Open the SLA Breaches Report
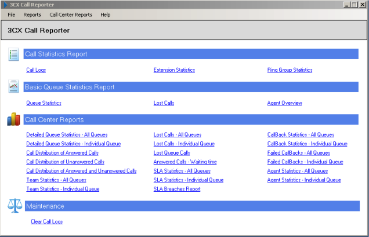The width and height of the screenshot is (369, 237). click(177, 189)
